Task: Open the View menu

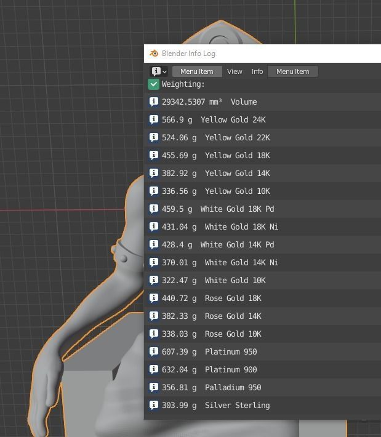Action: [x=235, y=71]
